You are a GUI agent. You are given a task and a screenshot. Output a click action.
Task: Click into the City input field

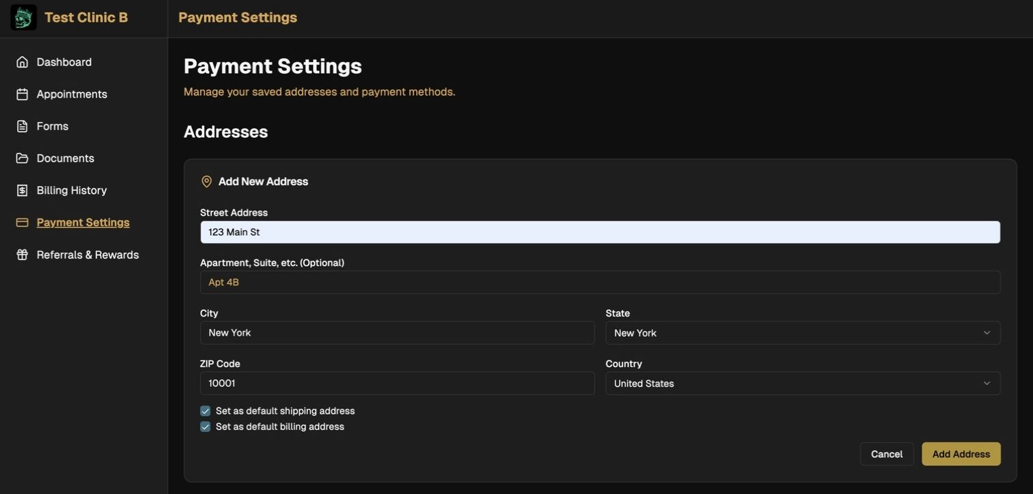tap(398, 333)
